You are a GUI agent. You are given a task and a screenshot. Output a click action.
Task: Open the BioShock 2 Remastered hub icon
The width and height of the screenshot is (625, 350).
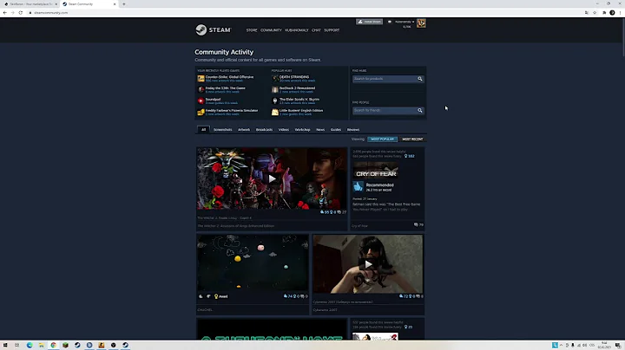275,89
